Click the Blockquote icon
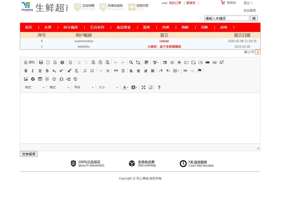 (x=116, y=71)
